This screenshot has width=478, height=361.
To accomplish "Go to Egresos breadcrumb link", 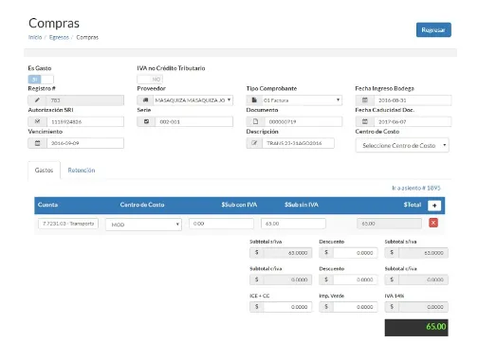I will pos(59,37).
